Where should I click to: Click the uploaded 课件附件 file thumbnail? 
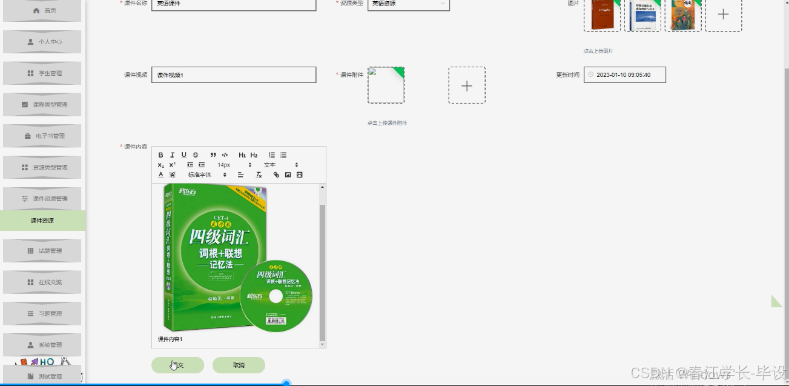(x=386, y=85)
